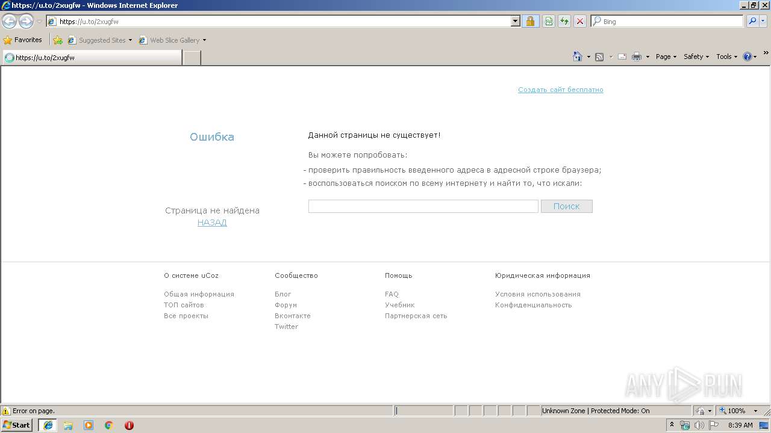Open Windows Explorer folder taskbar icon
Image resolution: width=771 pixels, height=433 pixels.
[68, 425]
